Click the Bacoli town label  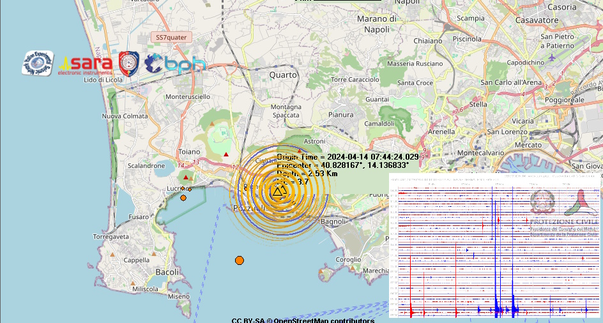point(167,273)
